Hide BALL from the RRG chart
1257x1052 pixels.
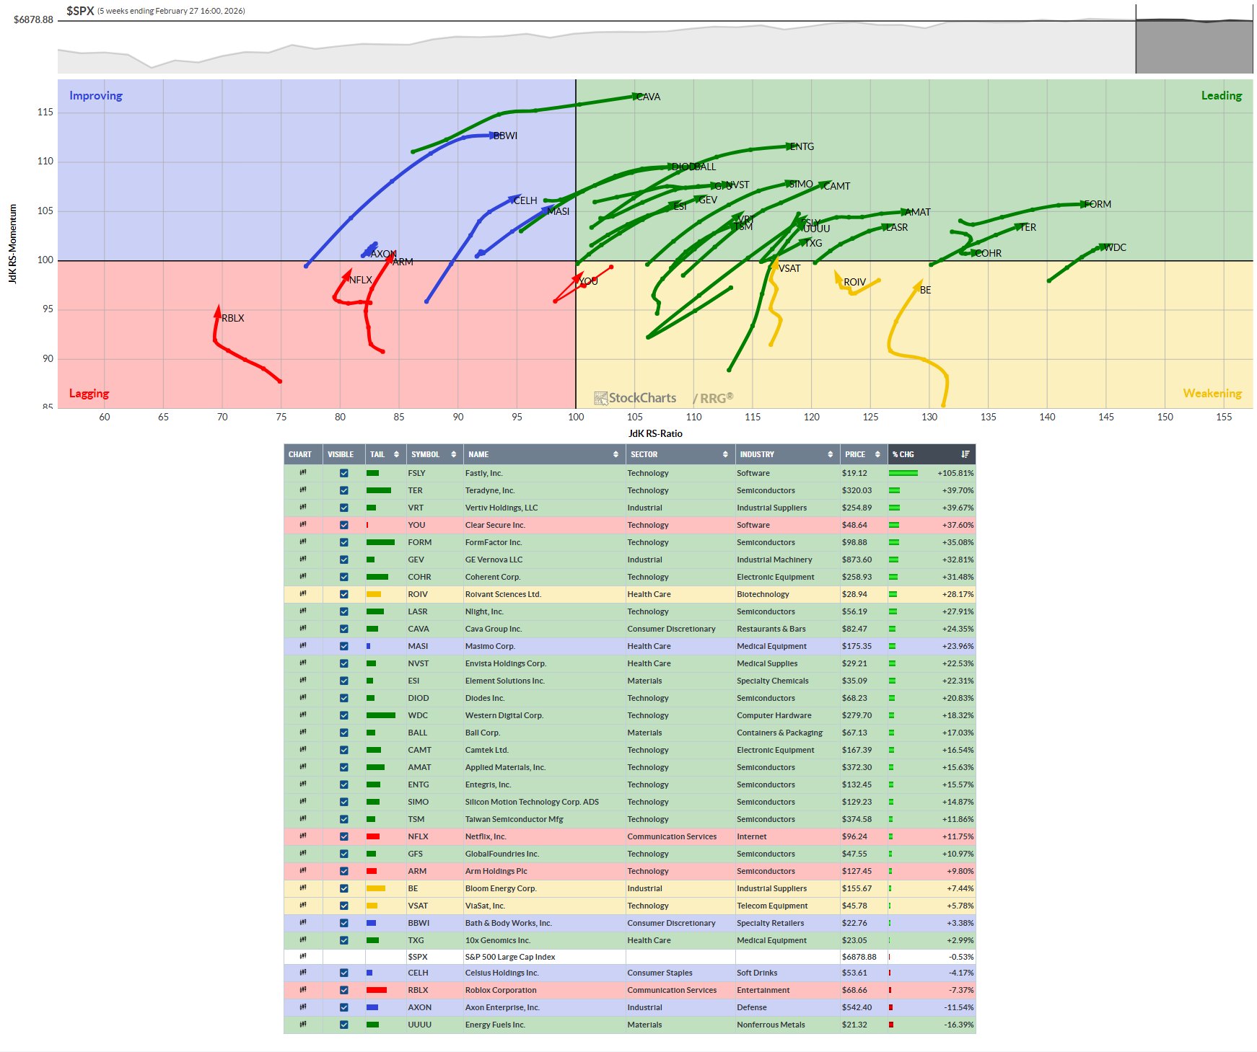click(x=344, y=733)
